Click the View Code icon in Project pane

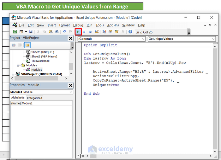click(x=14, y=45)
